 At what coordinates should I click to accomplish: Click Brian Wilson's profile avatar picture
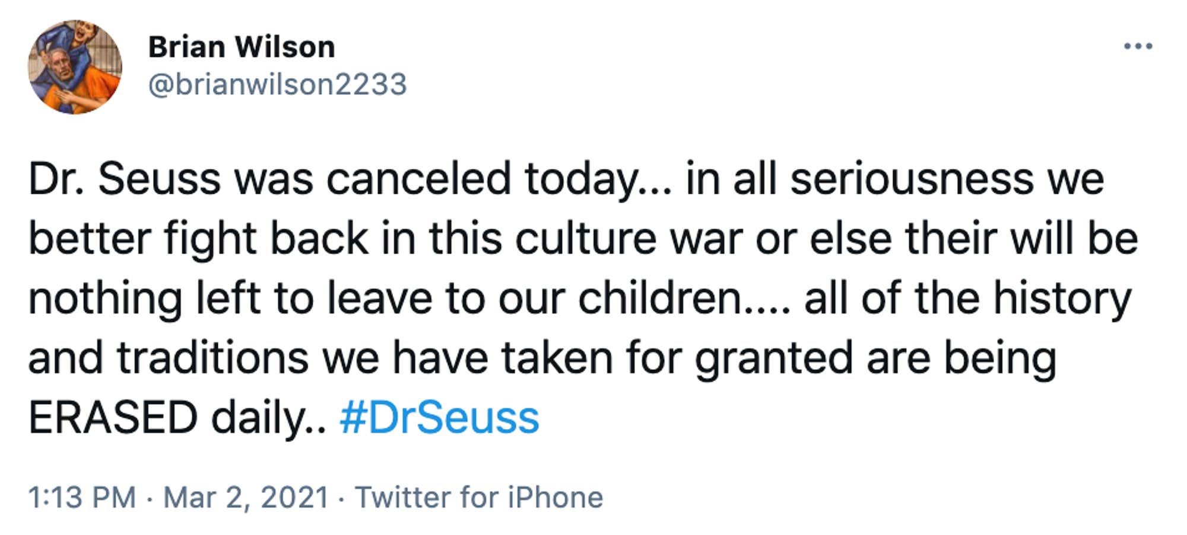[x=75, y=67]
